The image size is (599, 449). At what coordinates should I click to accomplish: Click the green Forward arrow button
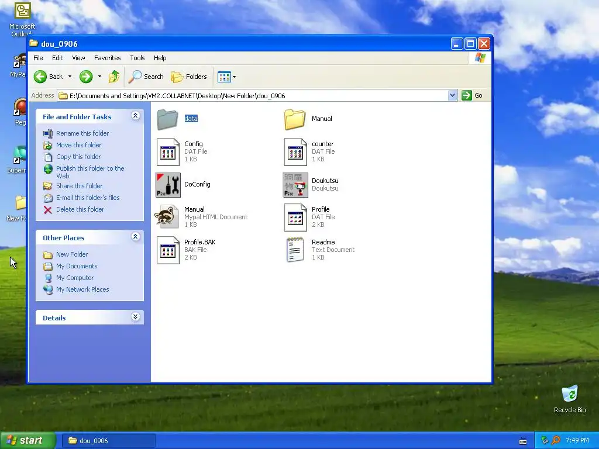86,77
